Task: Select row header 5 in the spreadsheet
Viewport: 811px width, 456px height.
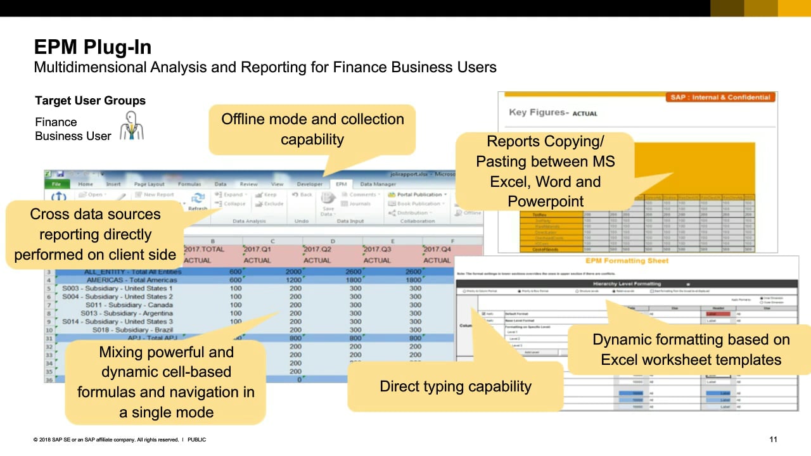Action: (48, 288)
